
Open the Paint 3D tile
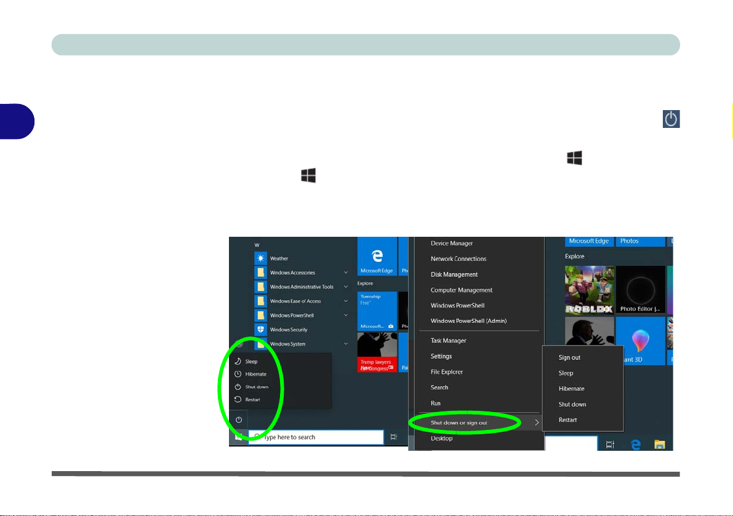(640, 341)
